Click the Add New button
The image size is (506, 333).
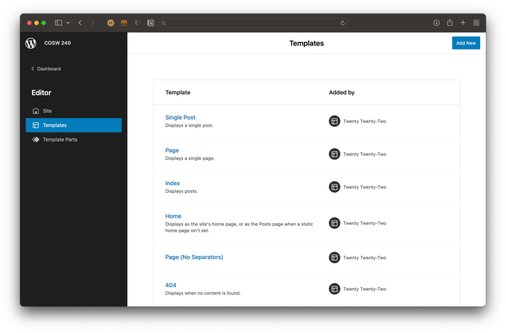(x=465, y=43)
